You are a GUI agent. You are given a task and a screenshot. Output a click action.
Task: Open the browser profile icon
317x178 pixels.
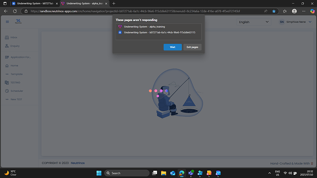point(294,11)
